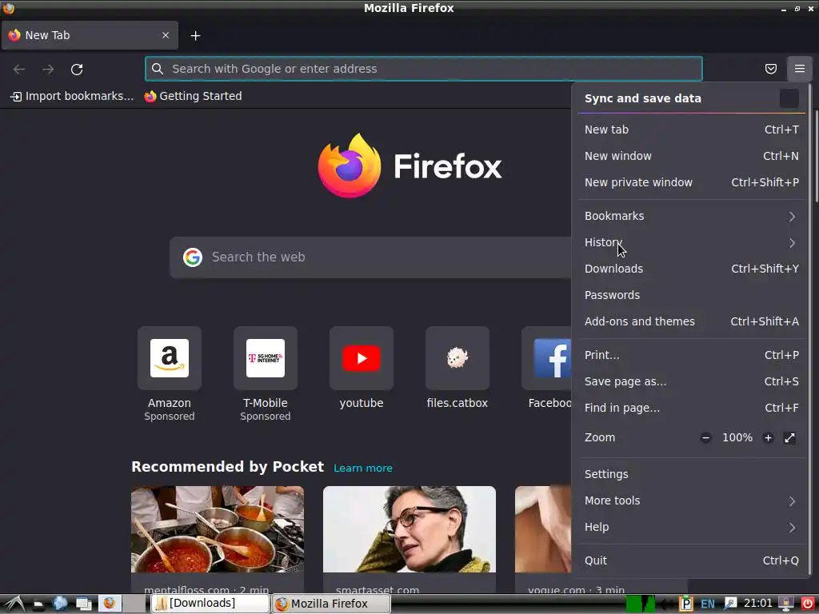This screenshot has height=614, width=819.
Task: Select New tab from the menu
Action: click(691, 130)
